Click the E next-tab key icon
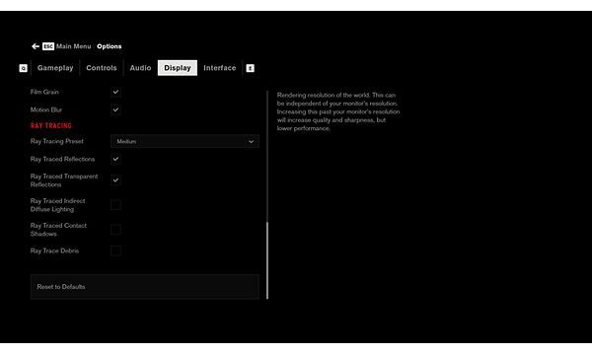Screen dimensions: 592x355 tap(250, 68)
